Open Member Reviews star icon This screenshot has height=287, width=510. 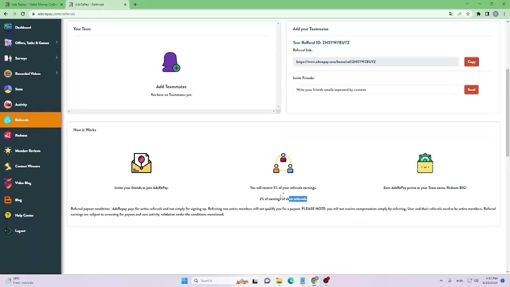coord(8,151)
